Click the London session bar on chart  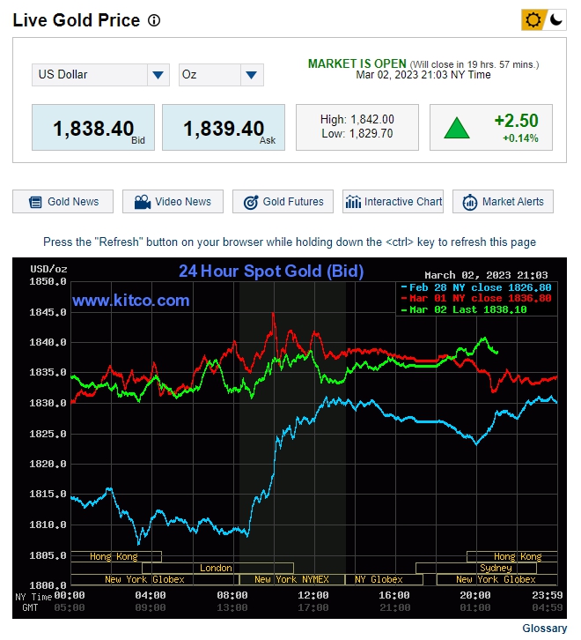click(x=217, y=568)
